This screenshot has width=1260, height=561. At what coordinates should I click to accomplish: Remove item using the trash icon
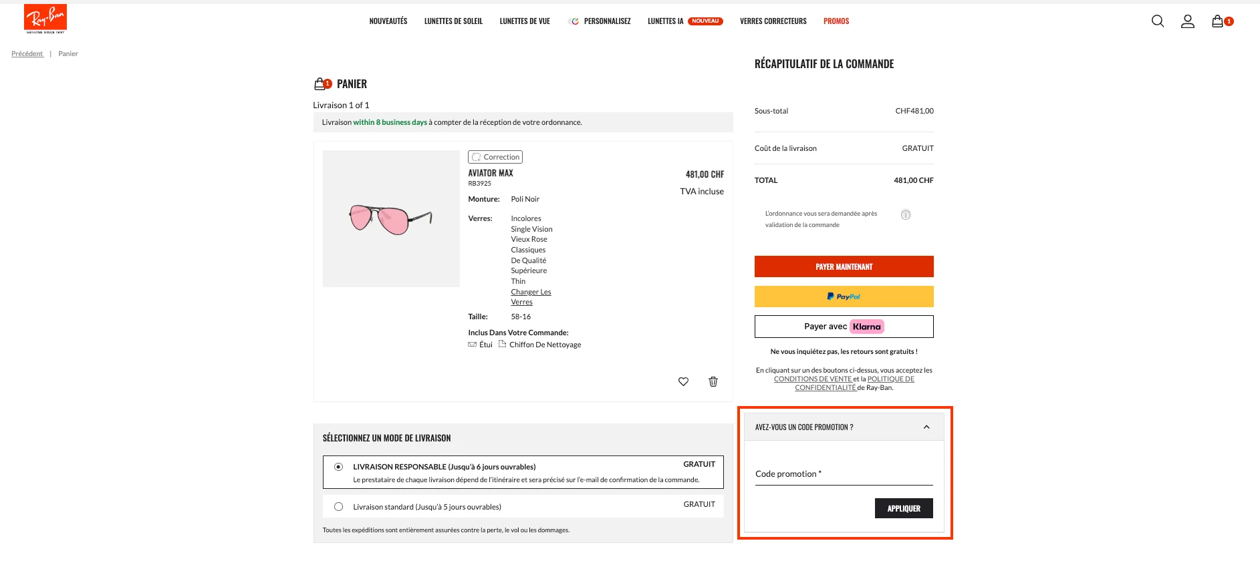coord(713,381)
